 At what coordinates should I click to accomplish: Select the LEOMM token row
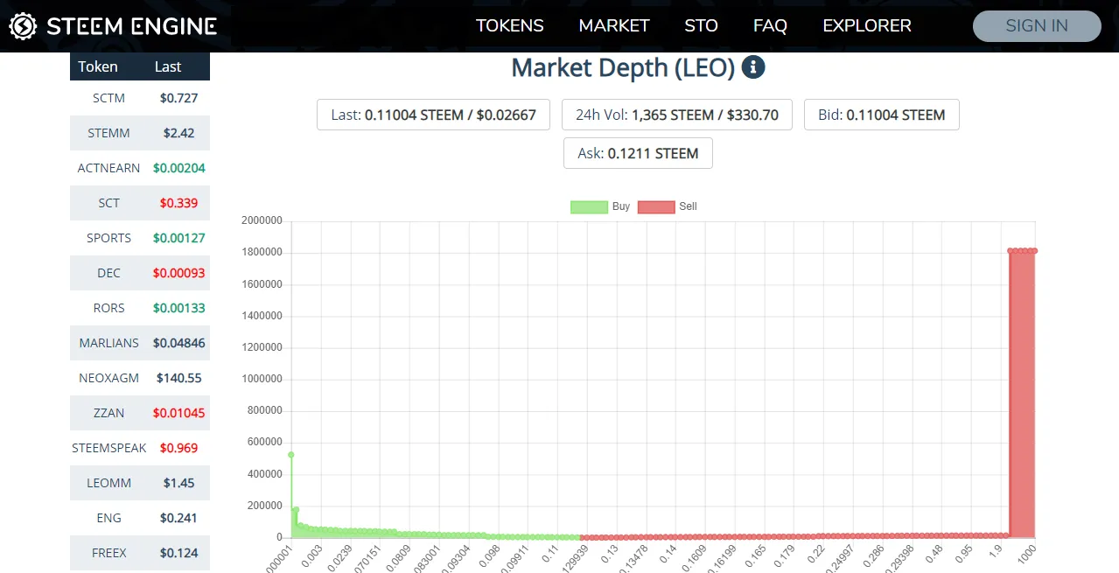click(140, 483)
